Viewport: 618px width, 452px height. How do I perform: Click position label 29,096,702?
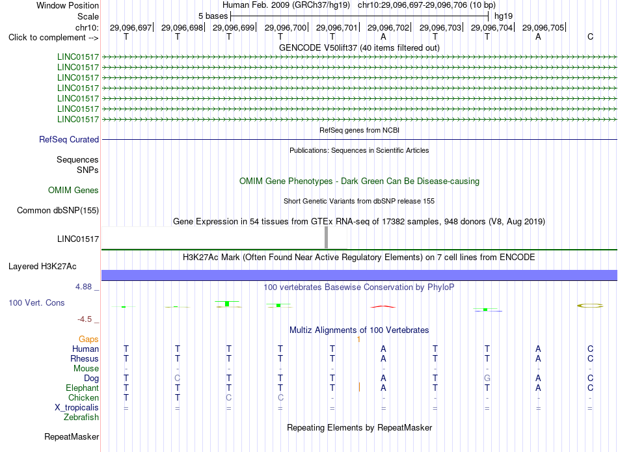point(388,27)
